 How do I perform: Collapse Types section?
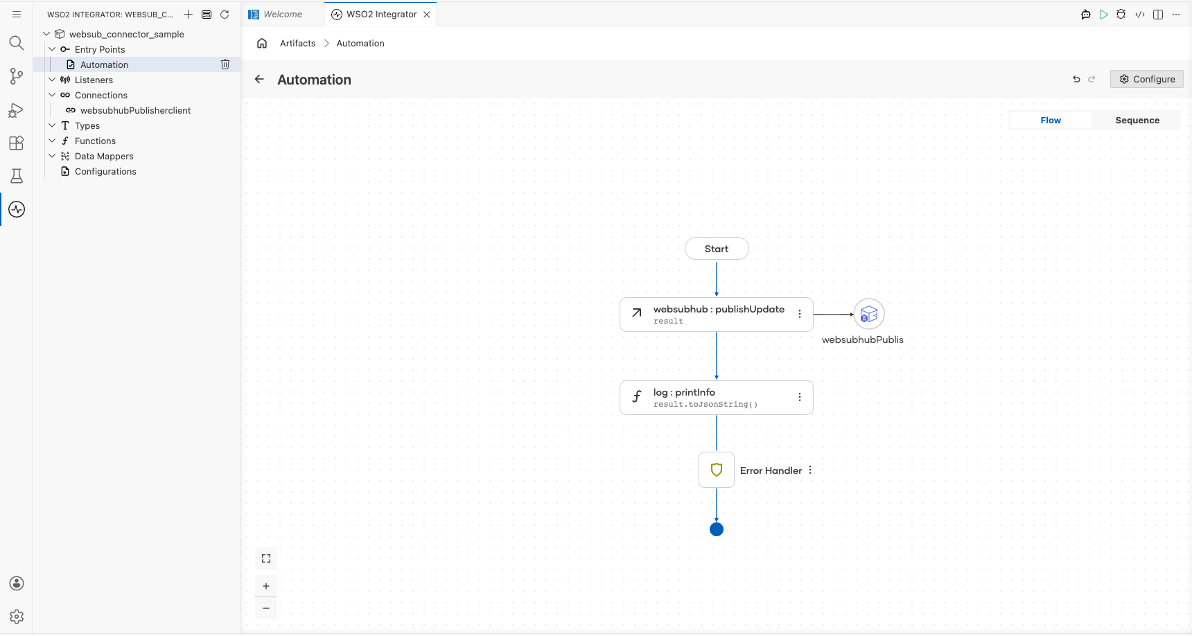pyautogui.click(x=52, y=125)
